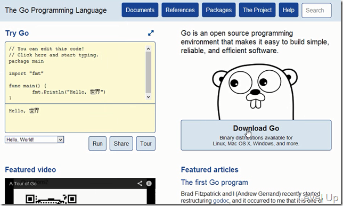Click the 'package main' code line

point(26,61)
